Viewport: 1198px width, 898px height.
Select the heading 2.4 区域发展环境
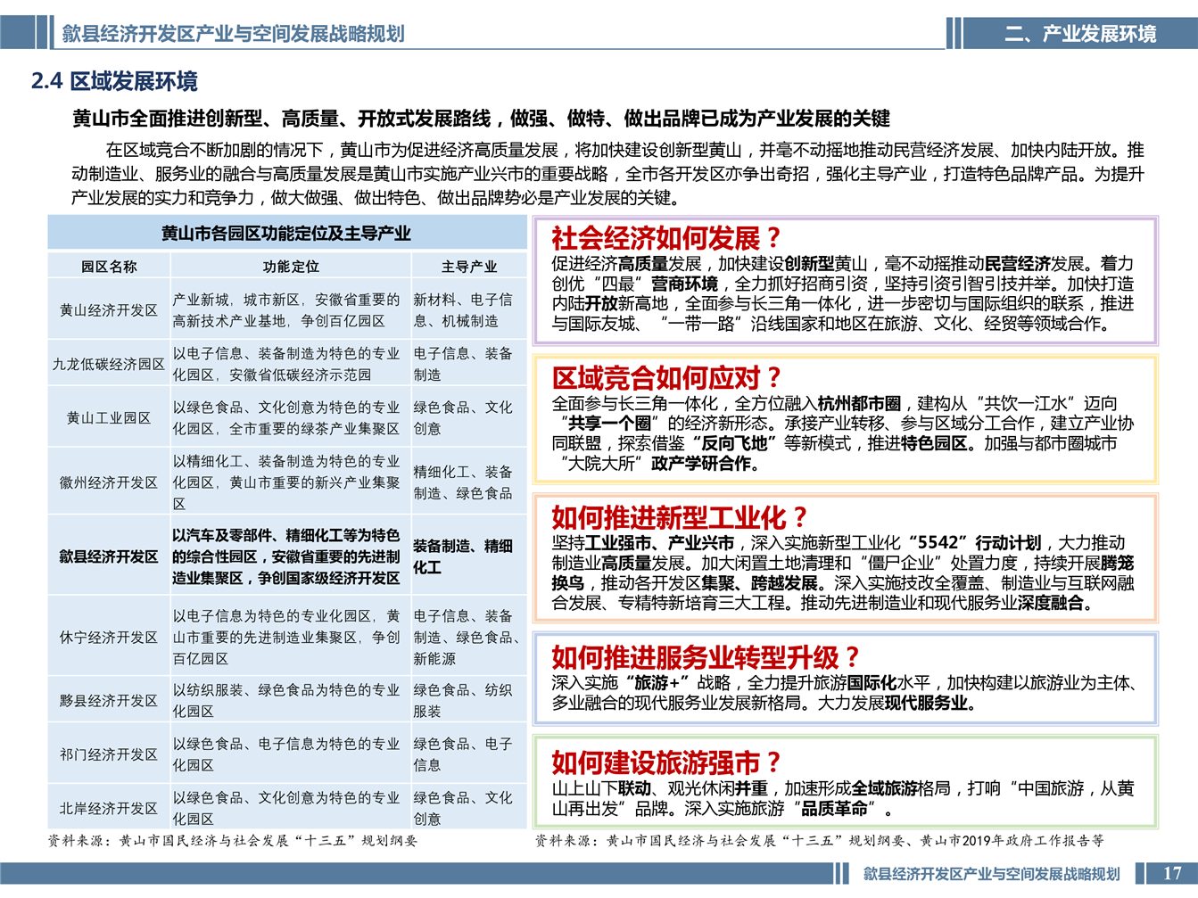(114, 81)
